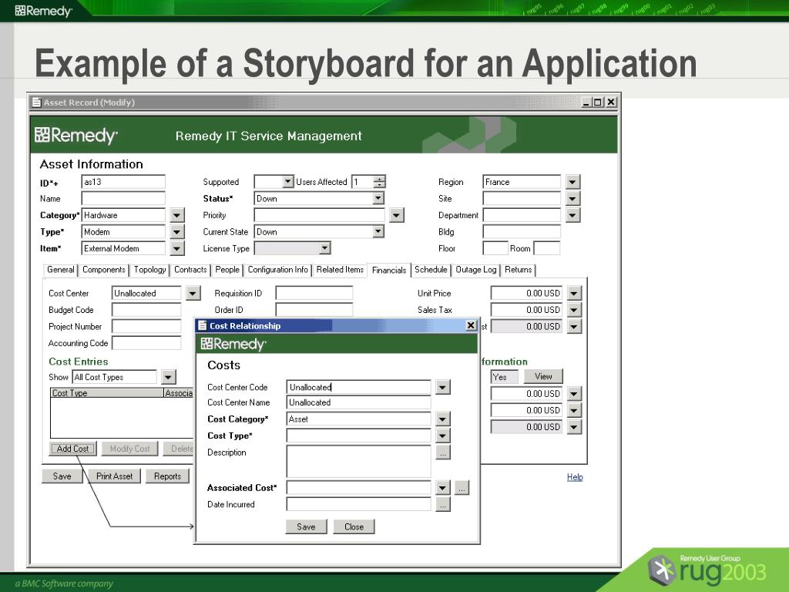Click the Cost Type column header
The image size is (789, 592).
point(107,393)
